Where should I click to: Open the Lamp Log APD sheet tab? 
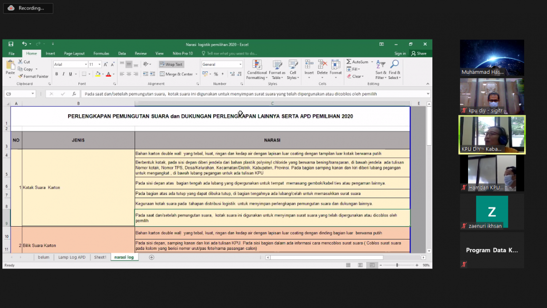point(72,257)
